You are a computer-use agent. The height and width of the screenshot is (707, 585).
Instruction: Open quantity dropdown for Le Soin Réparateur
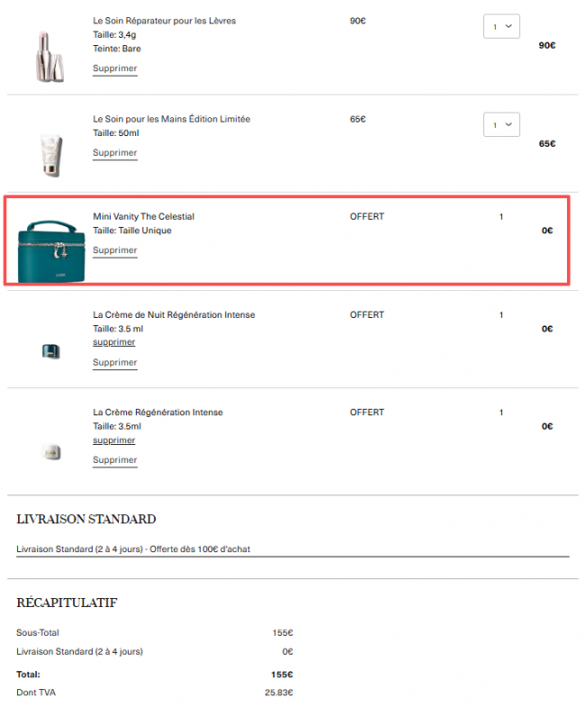501,27
